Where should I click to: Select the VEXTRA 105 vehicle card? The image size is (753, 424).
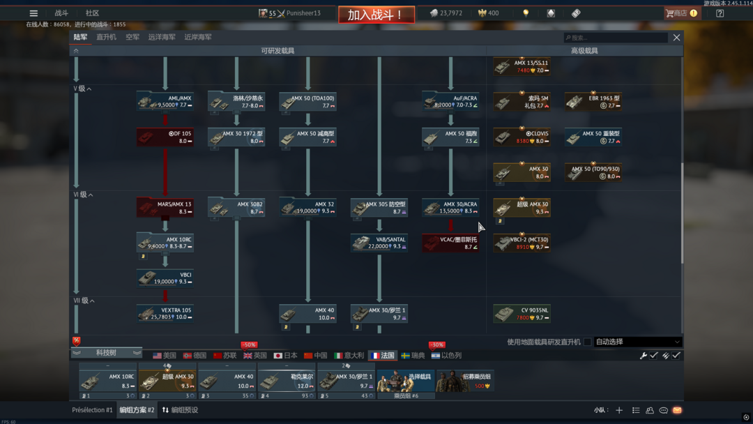(165, 313)
